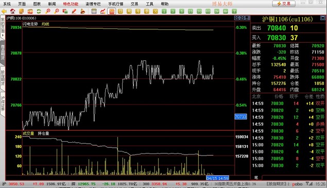327x188 pixels.
Task: Click the yellow back arrow icon
Action: coord(4,11)
